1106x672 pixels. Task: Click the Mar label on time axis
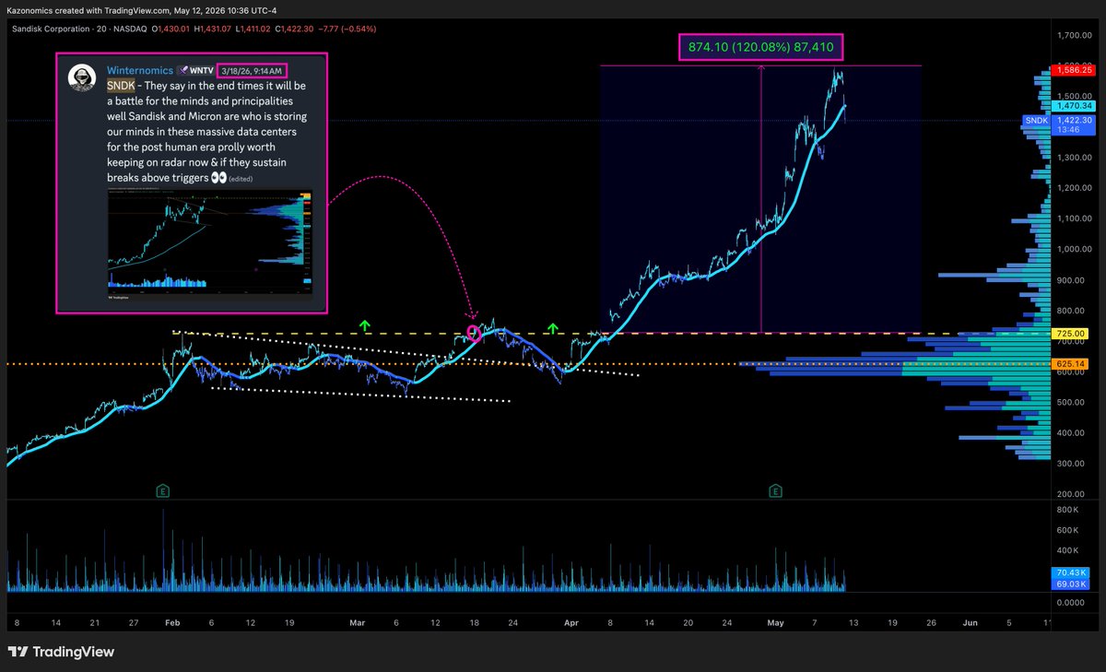(358, 623)
